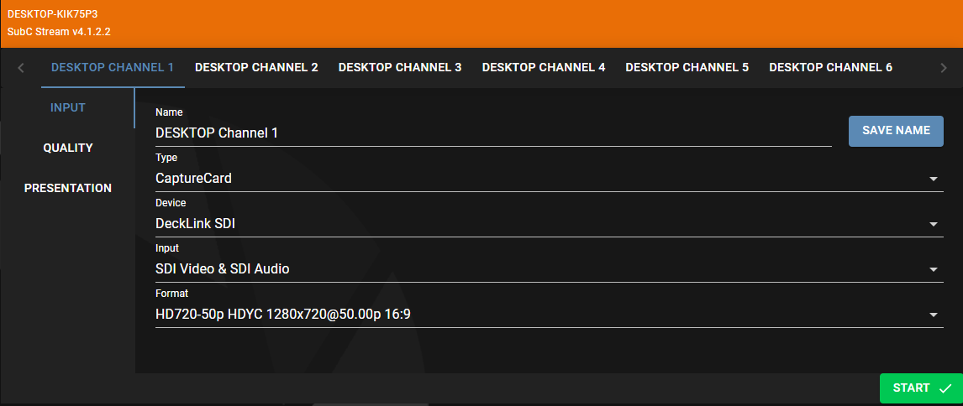Click into the channel Name text field
This screenshot has width=963, height=406.
[492, 133]
